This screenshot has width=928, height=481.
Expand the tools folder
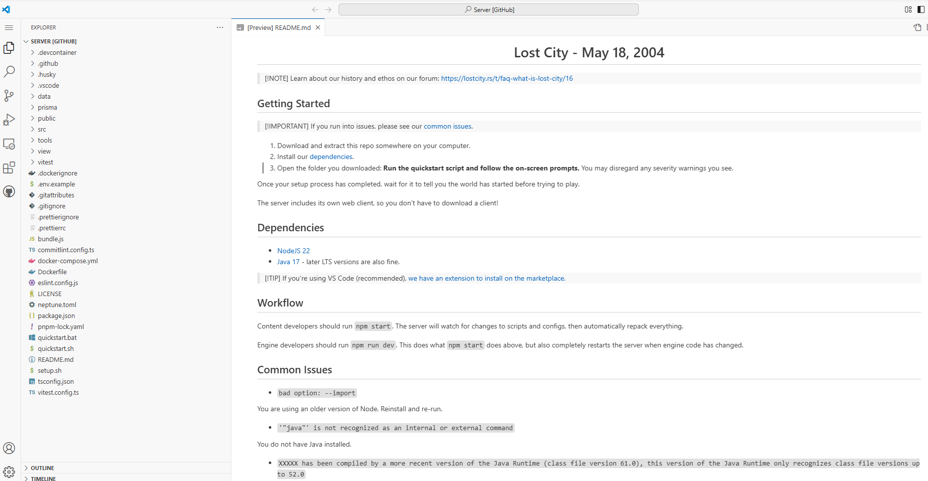126,140
